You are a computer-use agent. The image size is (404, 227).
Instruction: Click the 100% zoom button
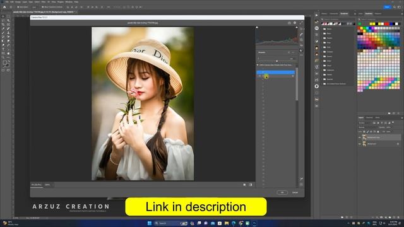pyautogui.click(x=47, y=185)
